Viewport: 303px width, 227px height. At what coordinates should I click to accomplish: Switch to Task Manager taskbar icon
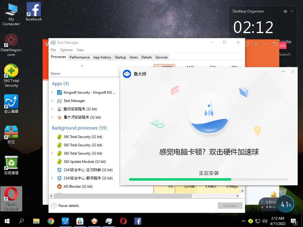coord(109,221)
